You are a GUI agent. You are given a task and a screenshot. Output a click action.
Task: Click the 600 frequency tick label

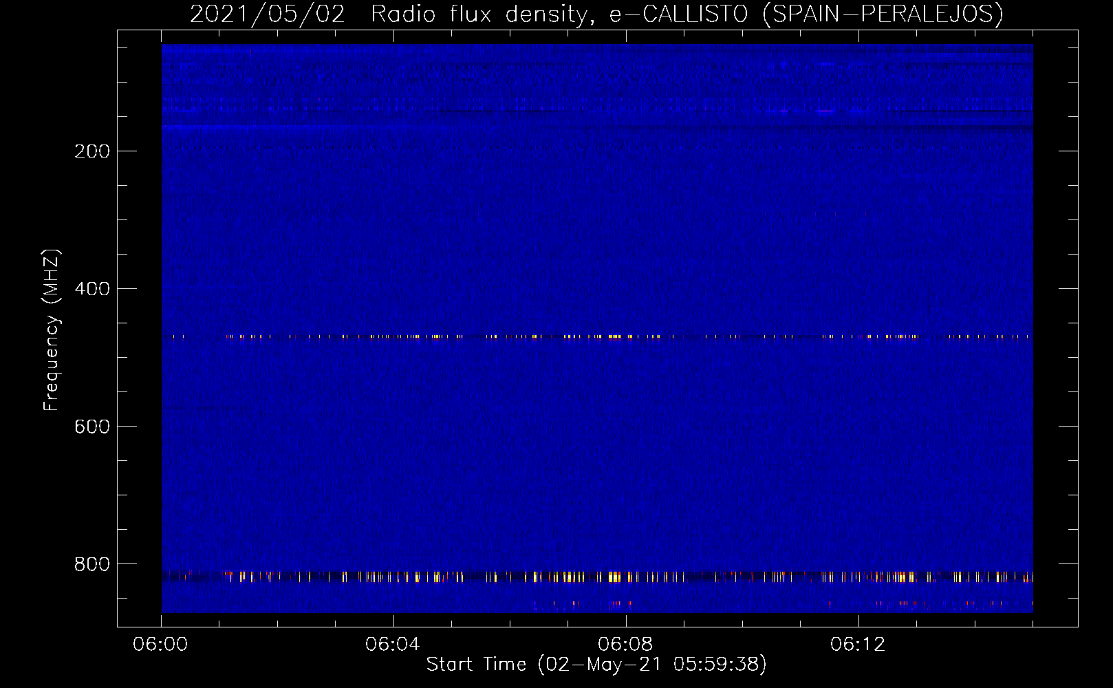(92, 427)
